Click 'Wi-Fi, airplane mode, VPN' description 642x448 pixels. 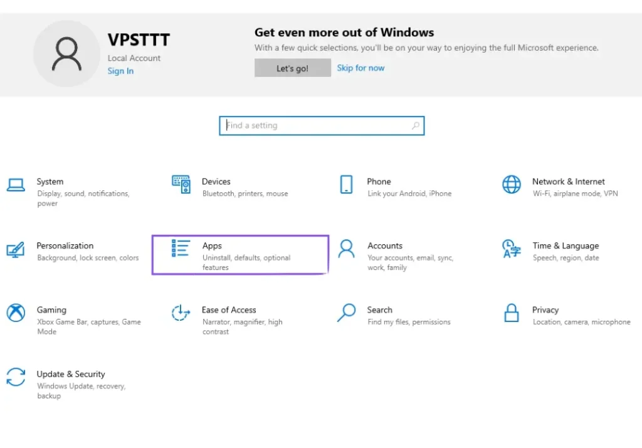coord(576,194)
